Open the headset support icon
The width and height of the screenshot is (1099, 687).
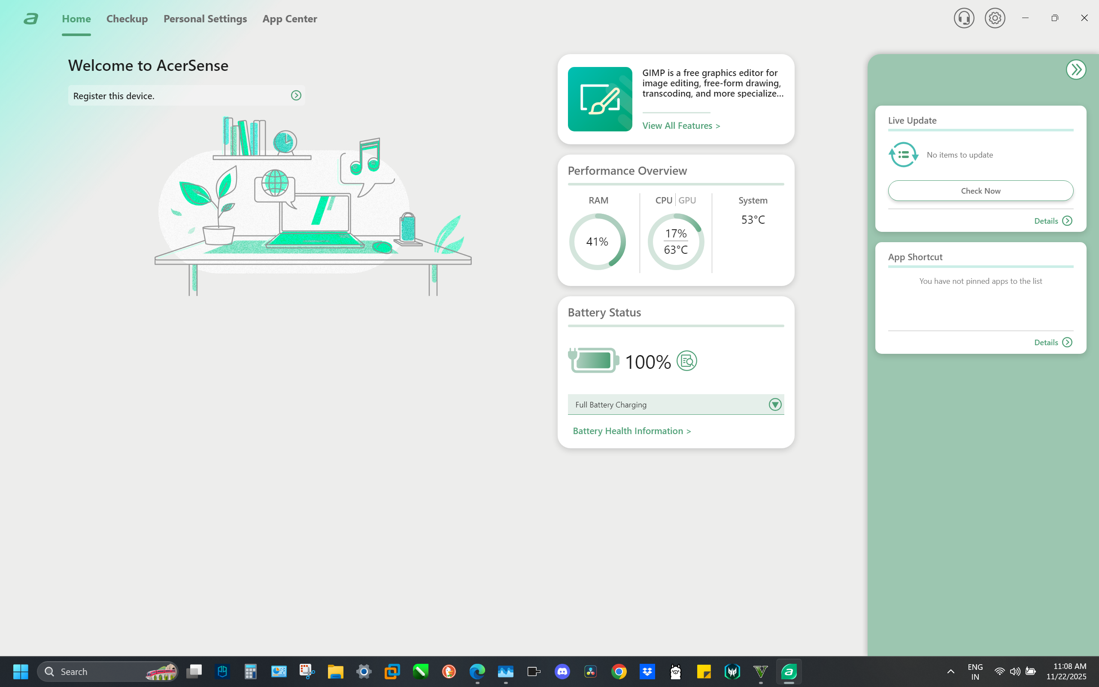(964, 18)
